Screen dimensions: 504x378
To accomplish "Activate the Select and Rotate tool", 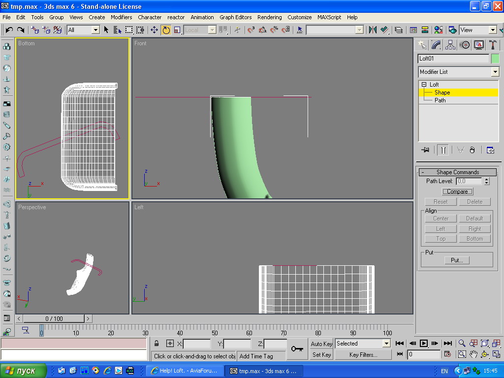I will [166, 30].
